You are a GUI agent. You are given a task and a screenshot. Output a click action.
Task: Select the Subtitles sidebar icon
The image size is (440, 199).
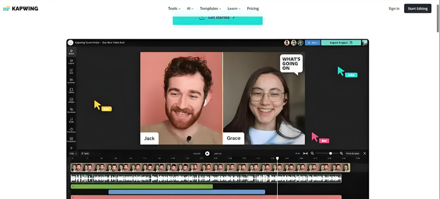point(71,81)
